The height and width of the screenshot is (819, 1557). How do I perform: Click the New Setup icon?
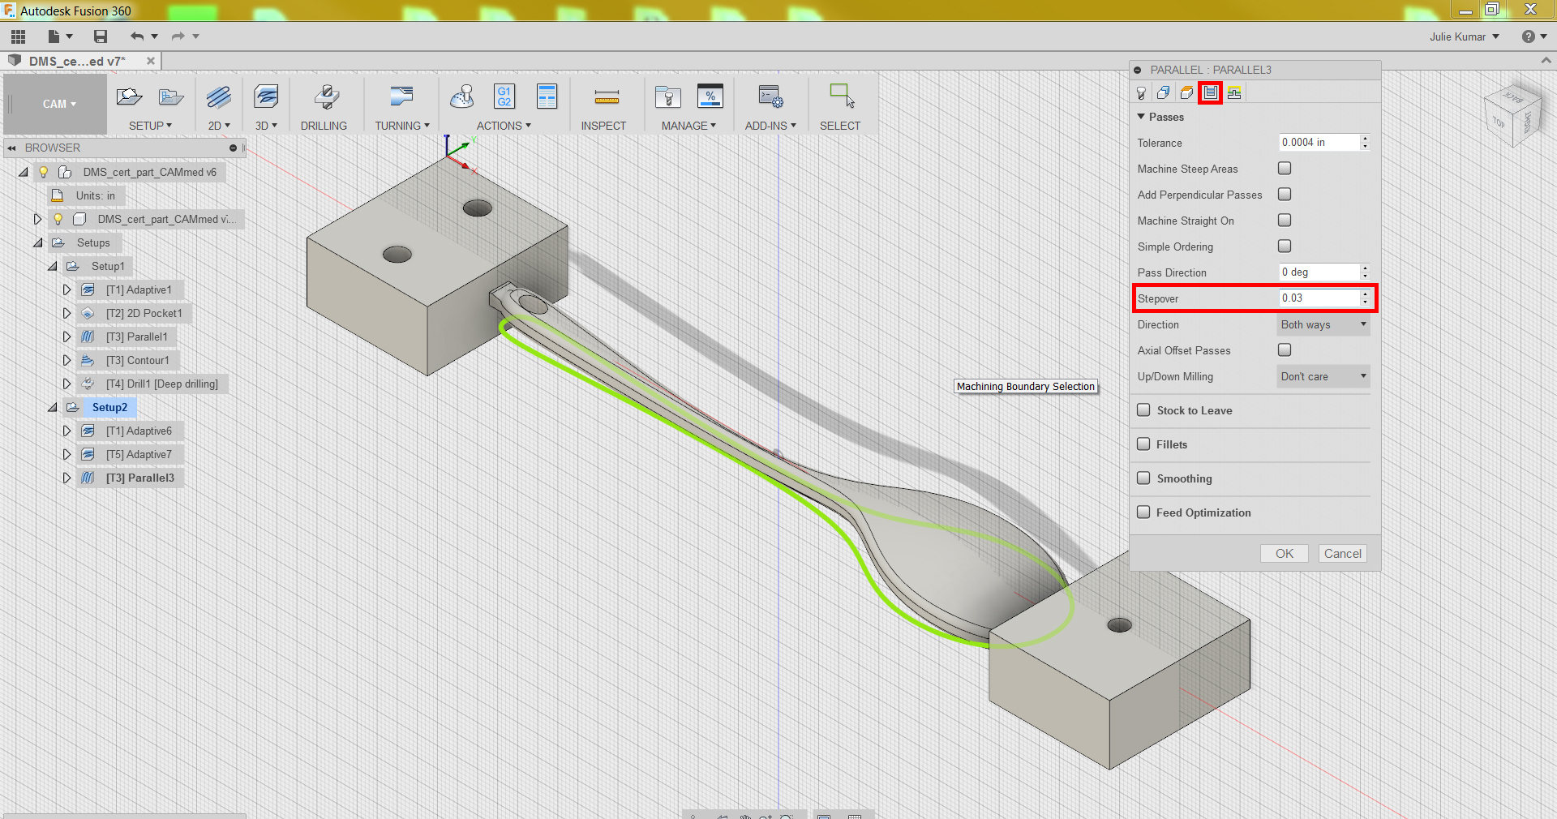[130, 97]
